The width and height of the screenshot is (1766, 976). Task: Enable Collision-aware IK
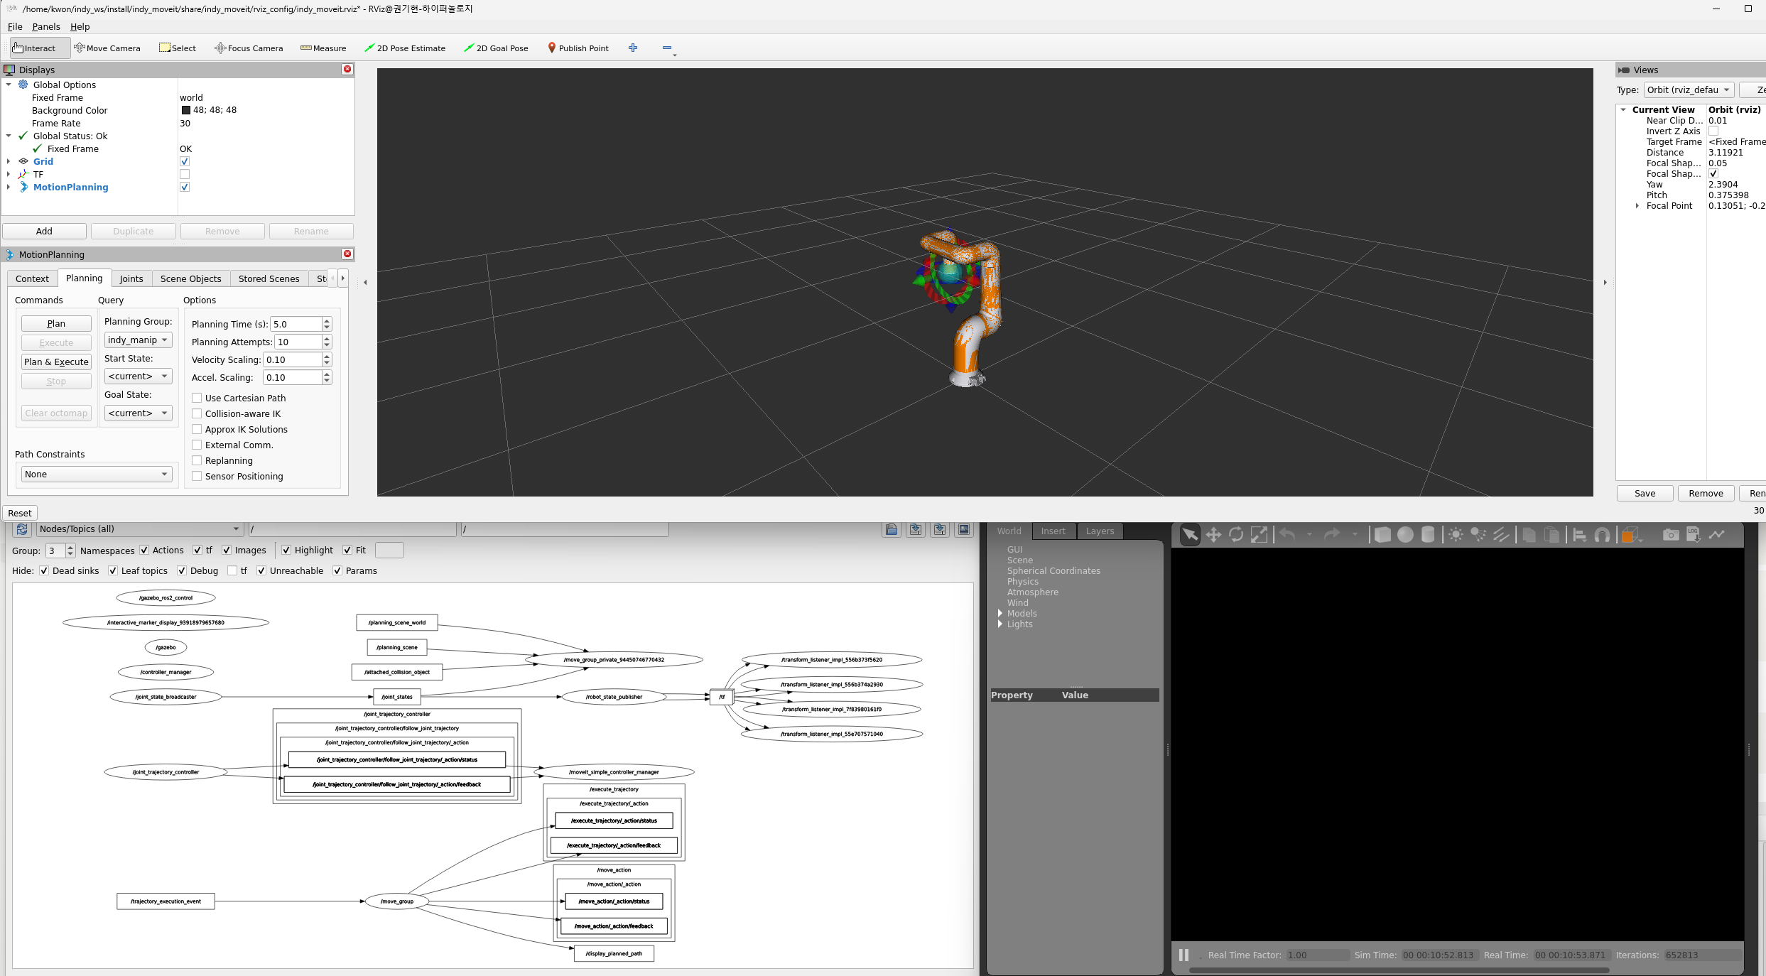click(x=197, y=413)
